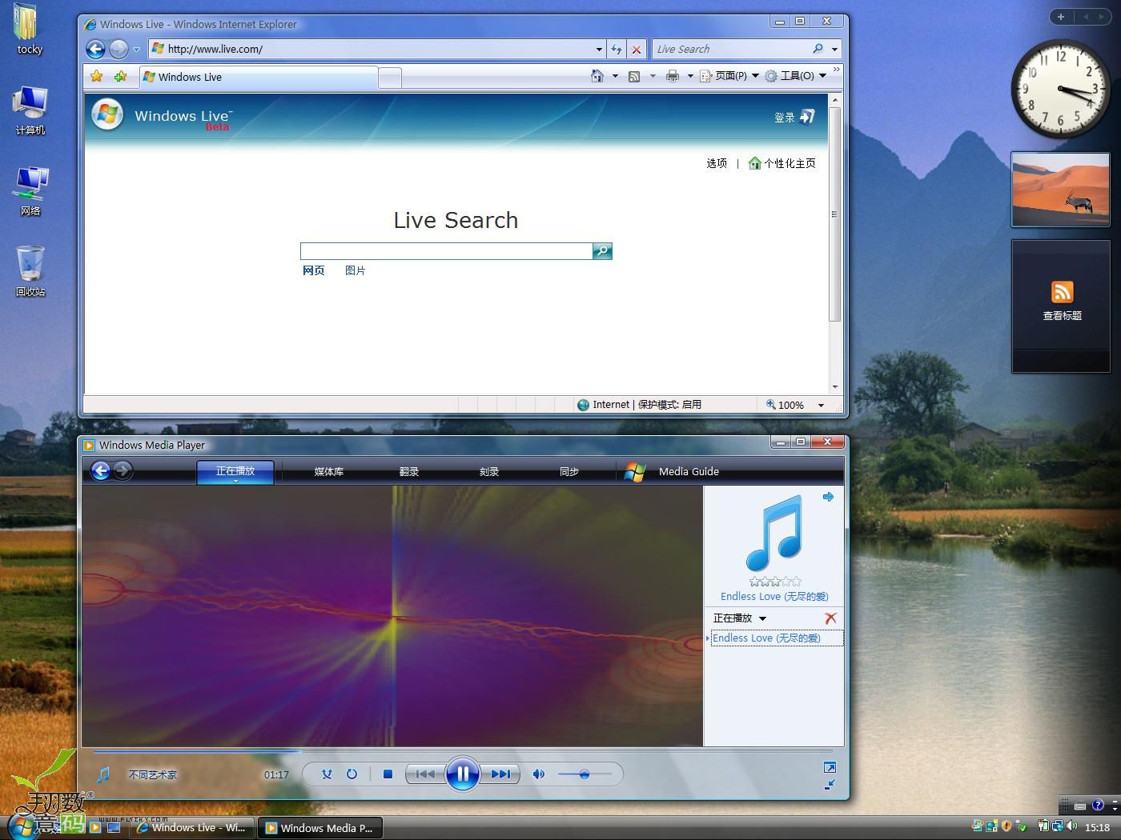Viewport: 1121px width, 840px height.
Task: Open the search provider dropdown arrow
Action: point(834,49)
